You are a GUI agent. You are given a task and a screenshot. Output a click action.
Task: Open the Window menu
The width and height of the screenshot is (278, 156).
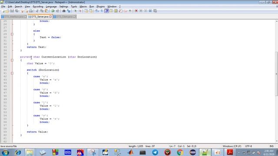(x=112, y=6)
